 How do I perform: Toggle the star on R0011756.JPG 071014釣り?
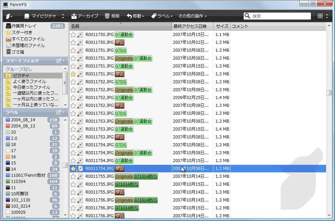click(x=73, y=208)
